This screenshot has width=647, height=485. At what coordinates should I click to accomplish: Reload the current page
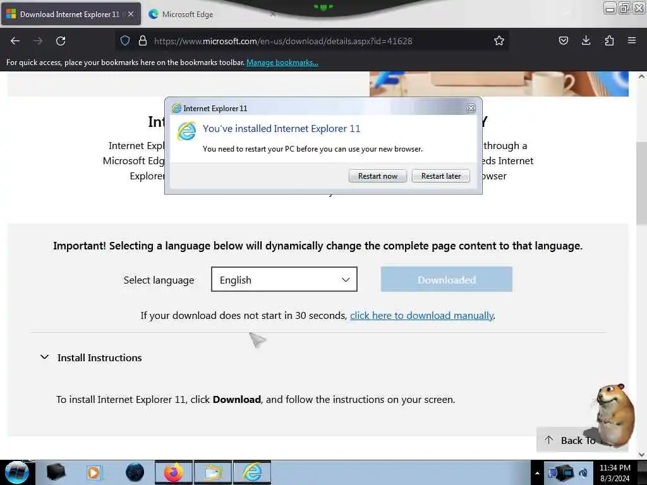click(x=61, y=41)
